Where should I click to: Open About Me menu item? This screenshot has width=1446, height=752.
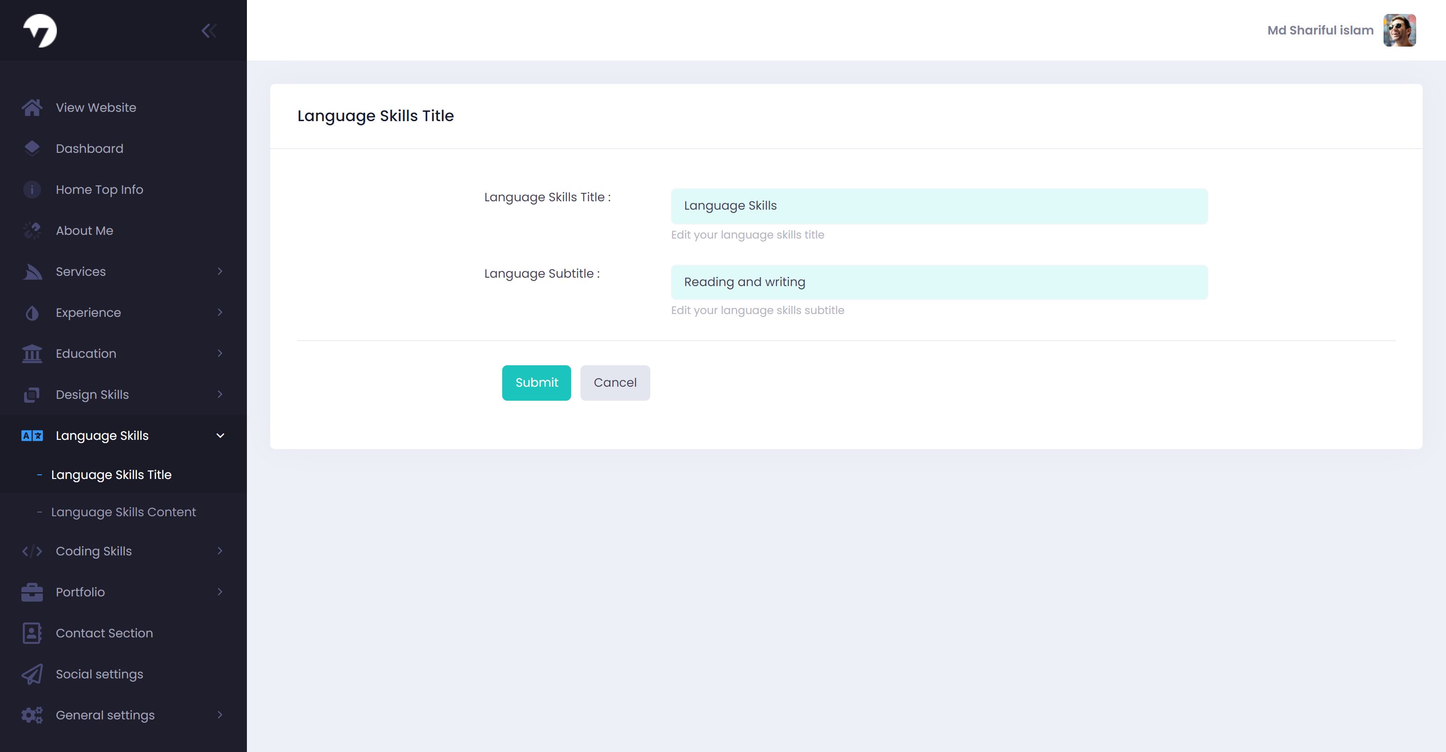pyautogui.click(x=123, y=230)
